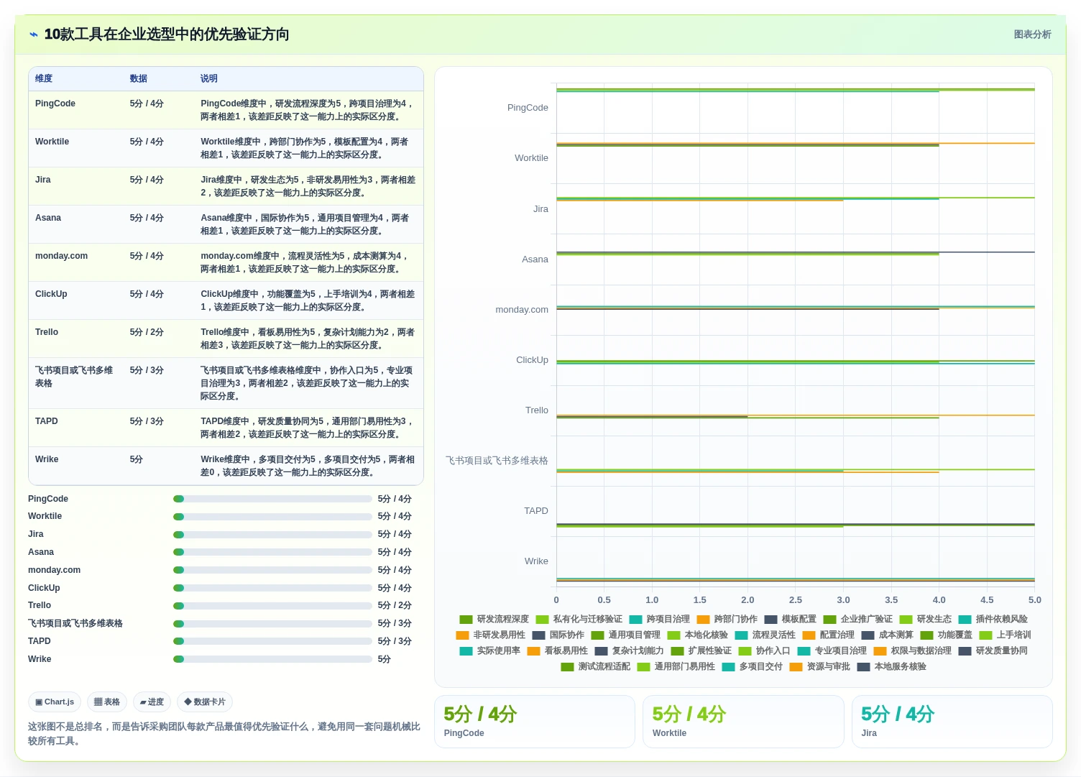The height and width of the screenshot is (777, 1081).
Task: Toggle the 非研发易用性 legend series
Action: click(x=491, y=635)
